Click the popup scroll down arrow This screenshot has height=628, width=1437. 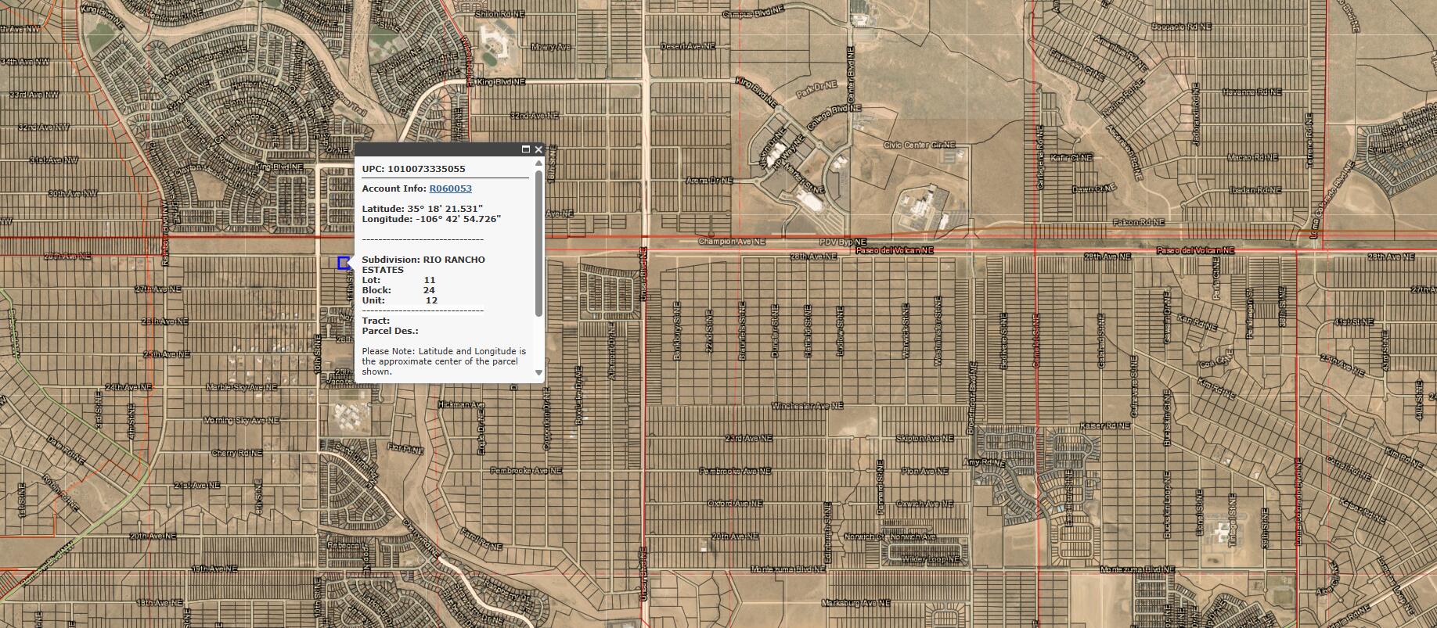538,373
